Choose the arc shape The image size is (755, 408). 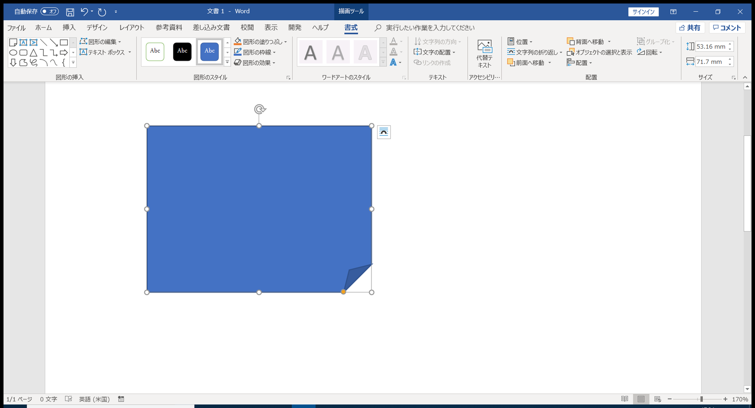point(44,63)
